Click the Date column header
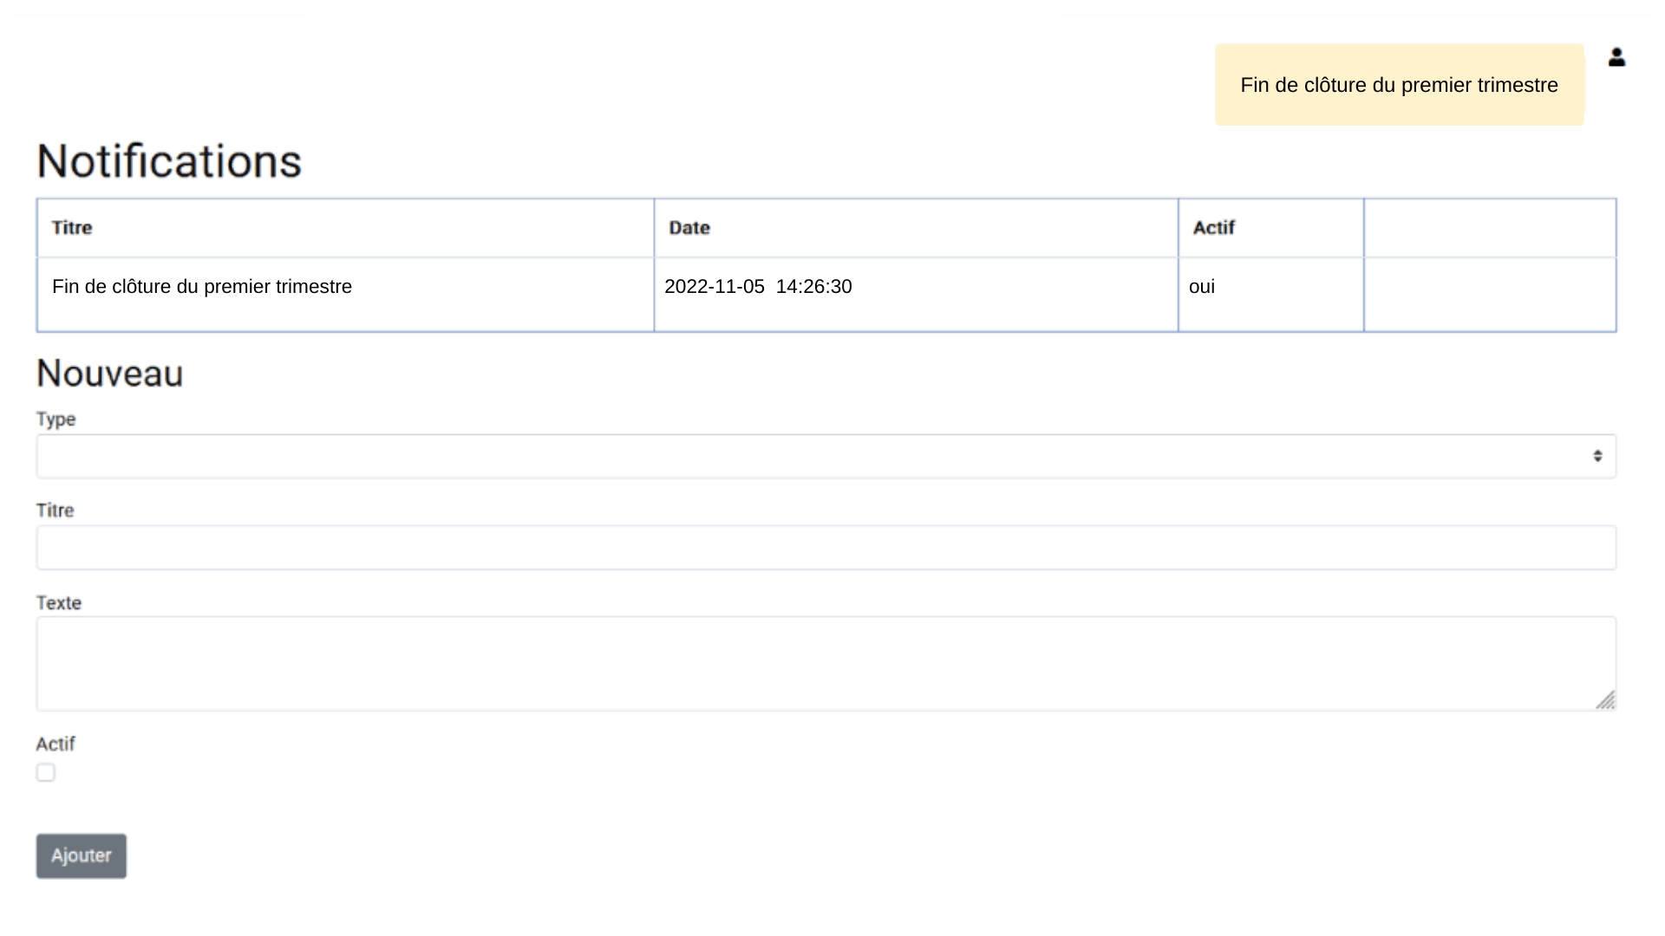This screenshot has width=1665, height=936. click(689, 228)
